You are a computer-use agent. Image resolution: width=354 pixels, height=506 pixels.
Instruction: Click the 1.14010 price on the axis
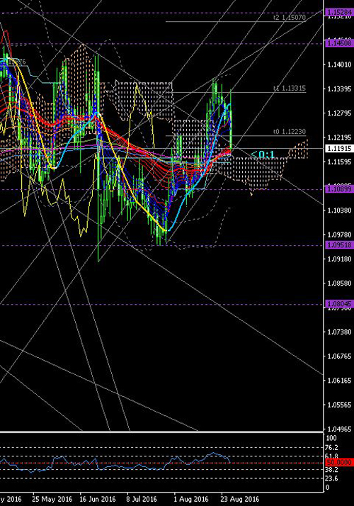(x=339, y=64)
